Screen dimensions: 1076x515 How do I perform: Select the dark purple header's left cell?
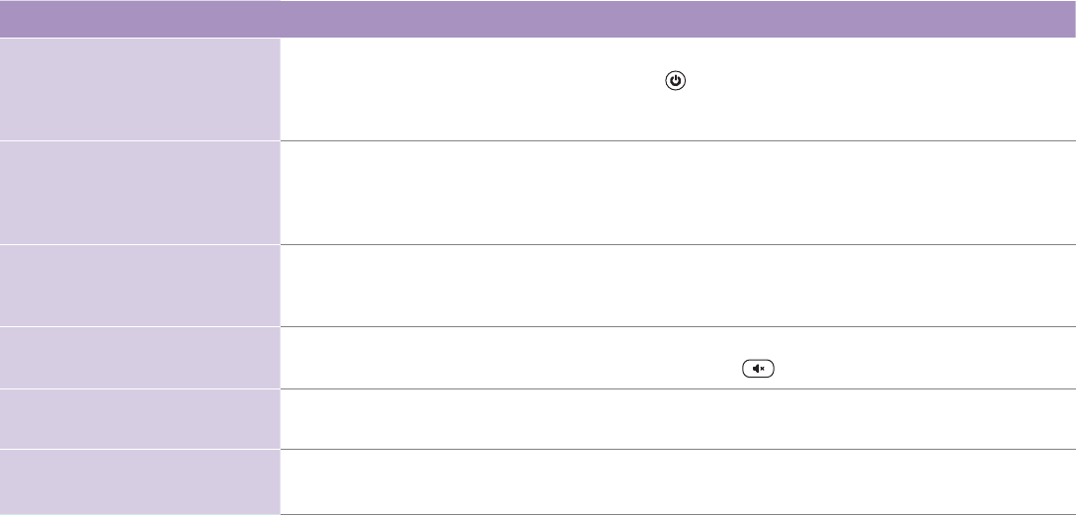click(x=140, y=19)
